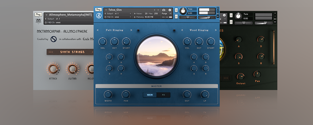
Task: Open the Allmosphere_Metamorpha name dropdown arrow
Action: tap(46, 15)
